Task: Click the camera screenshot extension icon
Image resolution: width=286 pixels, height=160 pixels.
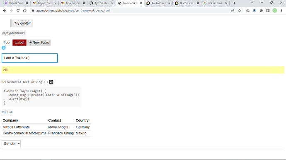Action: [248, 11]
